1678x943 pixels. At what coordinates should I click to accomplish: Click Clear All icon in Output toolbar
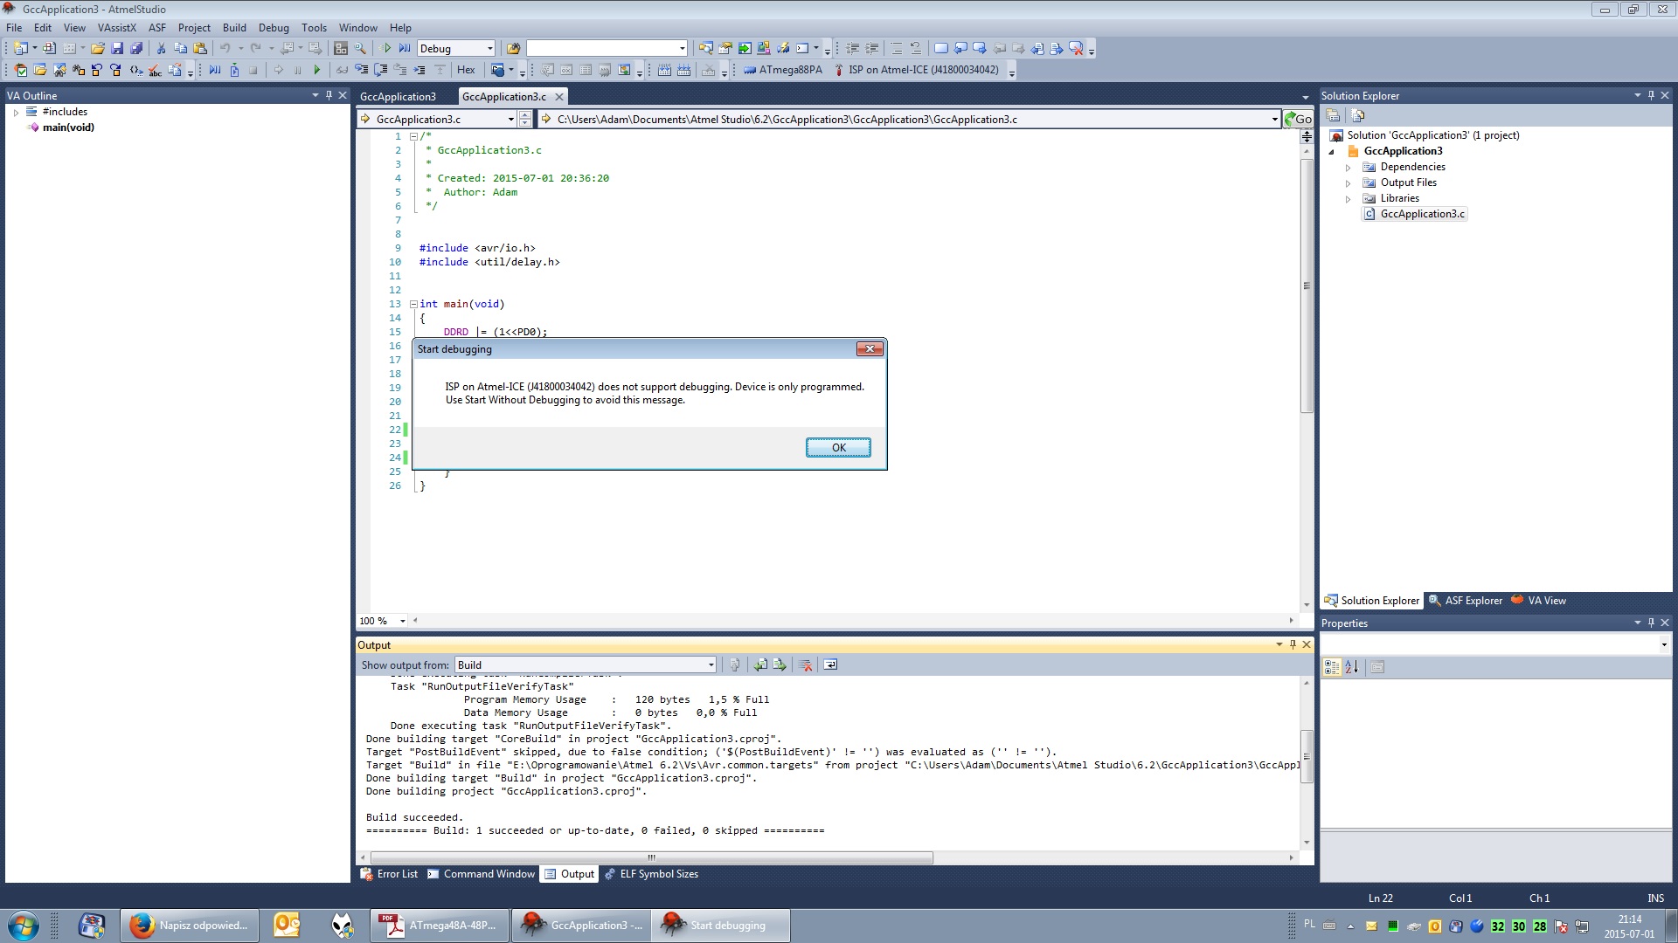pyautogui.click(x=805, y=665)
